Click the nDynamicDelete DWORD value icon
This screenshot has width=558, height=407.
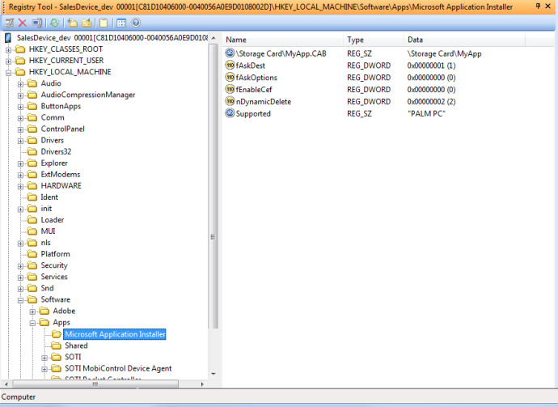tap(230, 101)
